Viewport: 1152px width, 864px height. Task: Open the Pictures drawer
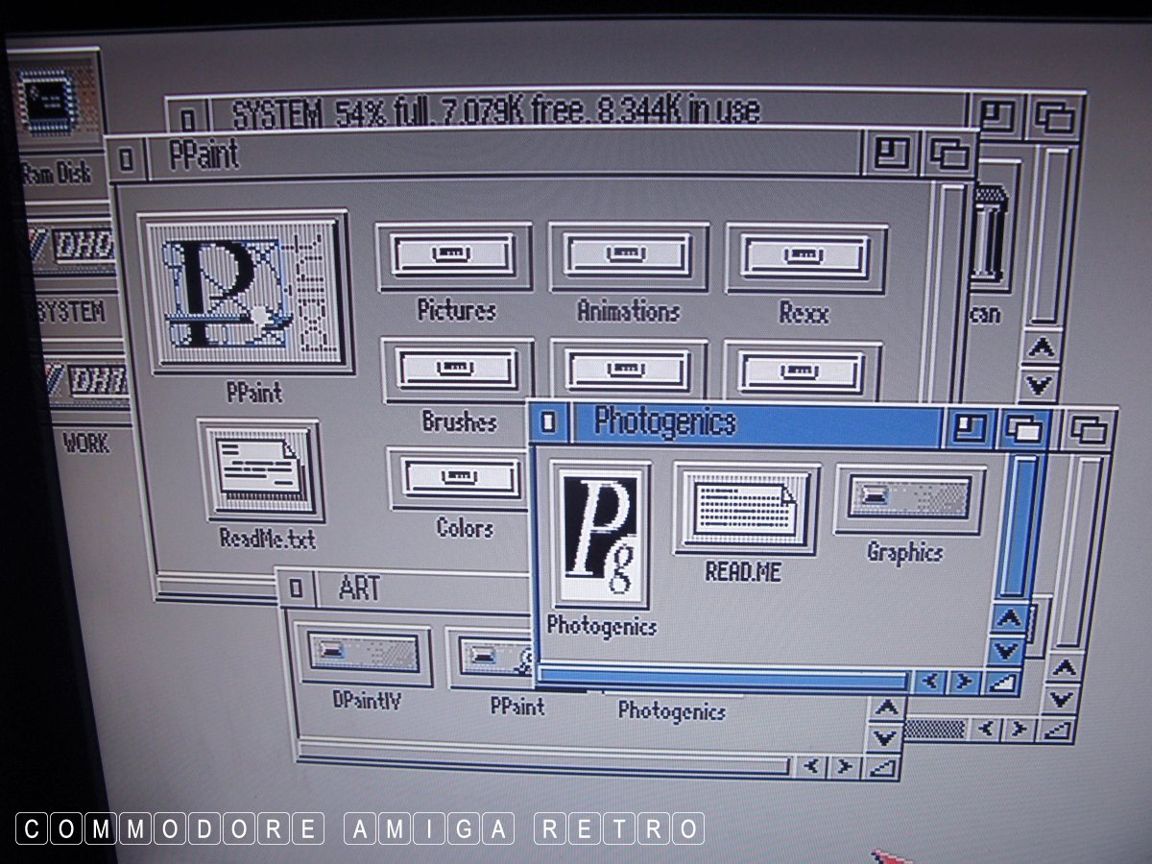tap(454, 257)
